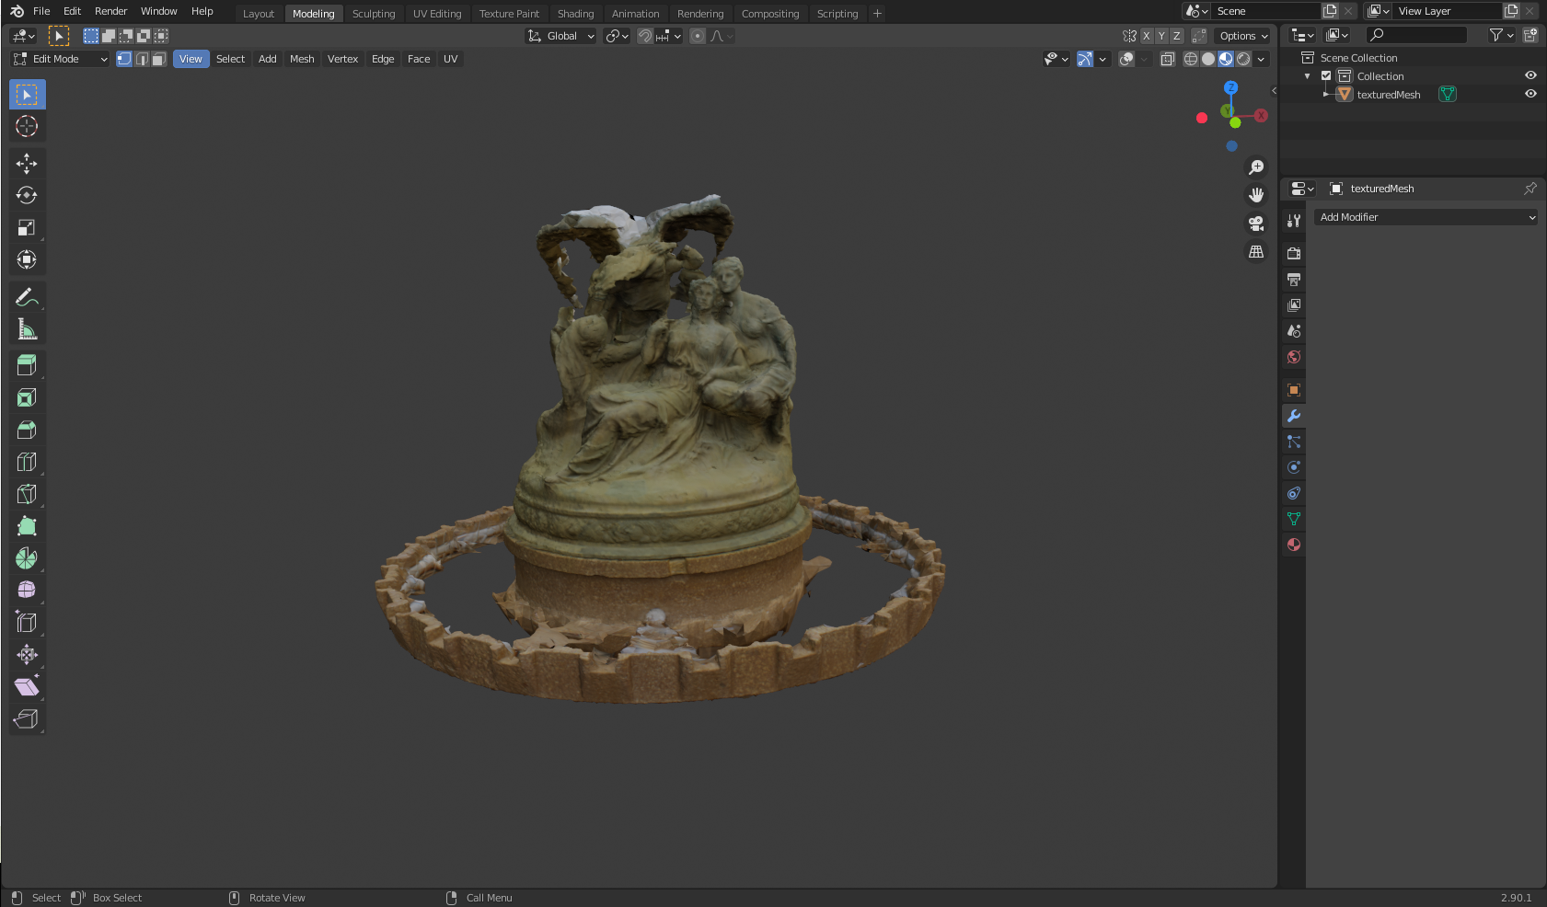Choose the Edge Slide tool
Viewport: 1547px width, 907px height.
coord(27,622)
